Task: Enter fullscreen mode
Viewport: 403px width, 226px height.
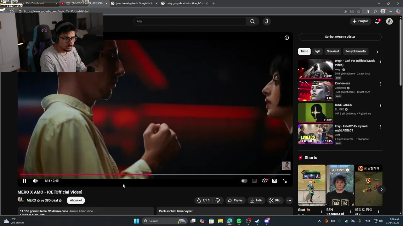Action: 285,181
